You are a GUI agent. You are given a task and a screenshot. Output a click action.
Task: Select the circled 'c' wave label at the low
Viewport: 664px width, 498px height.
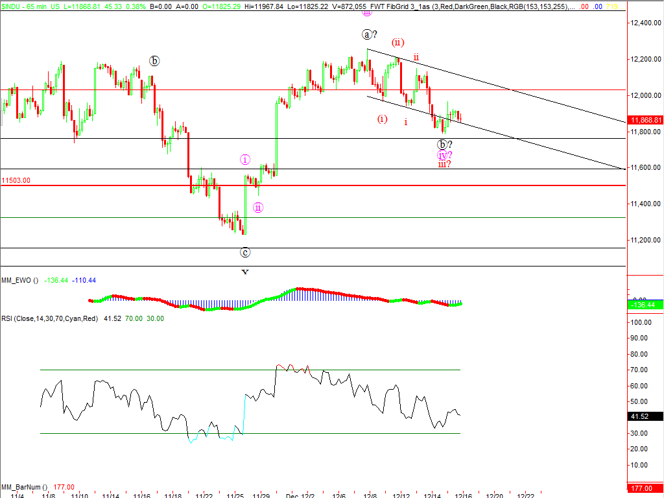pyautogui.click(x=245, y=252)
